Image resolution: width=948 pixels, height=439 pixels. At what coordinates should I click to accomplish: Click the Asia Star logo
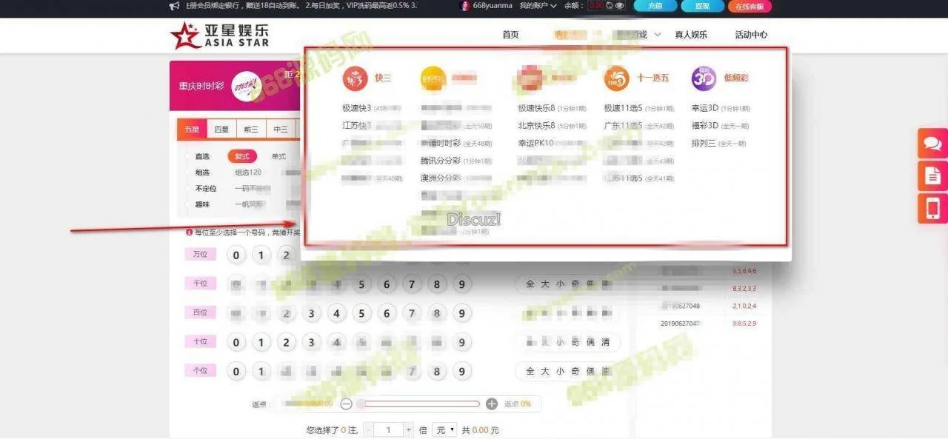219,35
